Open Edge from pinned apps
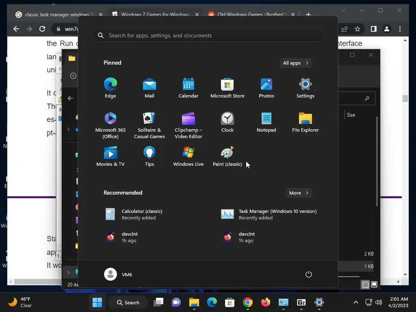Screen dimensions: 416x312 tap(110, 88)
